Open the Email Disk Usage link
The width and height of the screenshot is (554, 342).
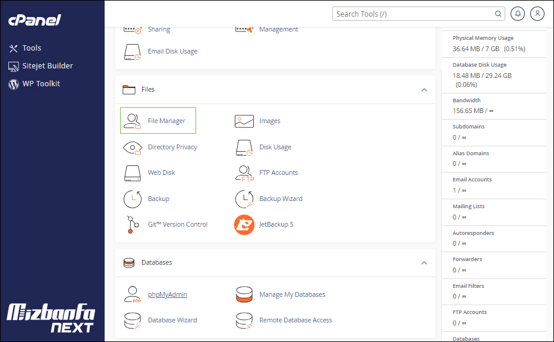[172, 51]
